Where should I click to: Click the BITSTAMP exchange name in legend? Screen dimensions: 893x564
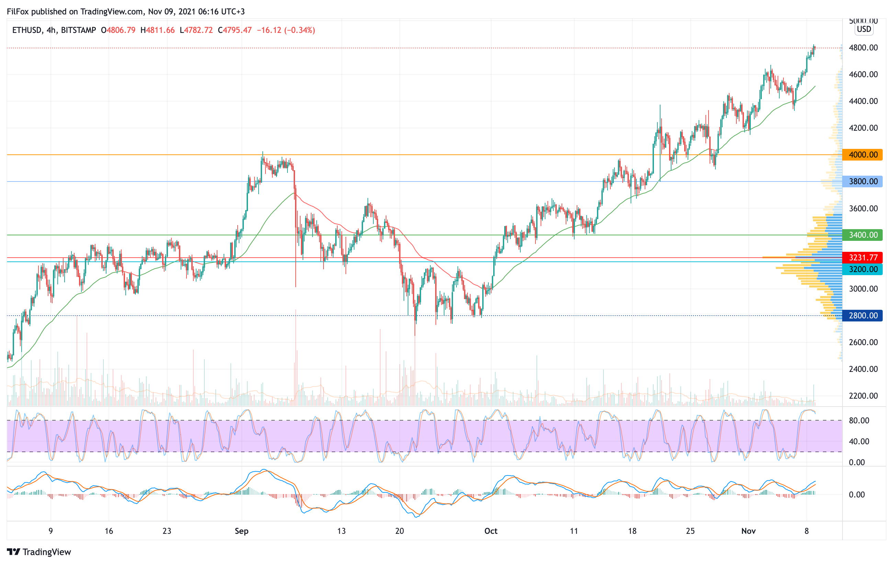78,31
